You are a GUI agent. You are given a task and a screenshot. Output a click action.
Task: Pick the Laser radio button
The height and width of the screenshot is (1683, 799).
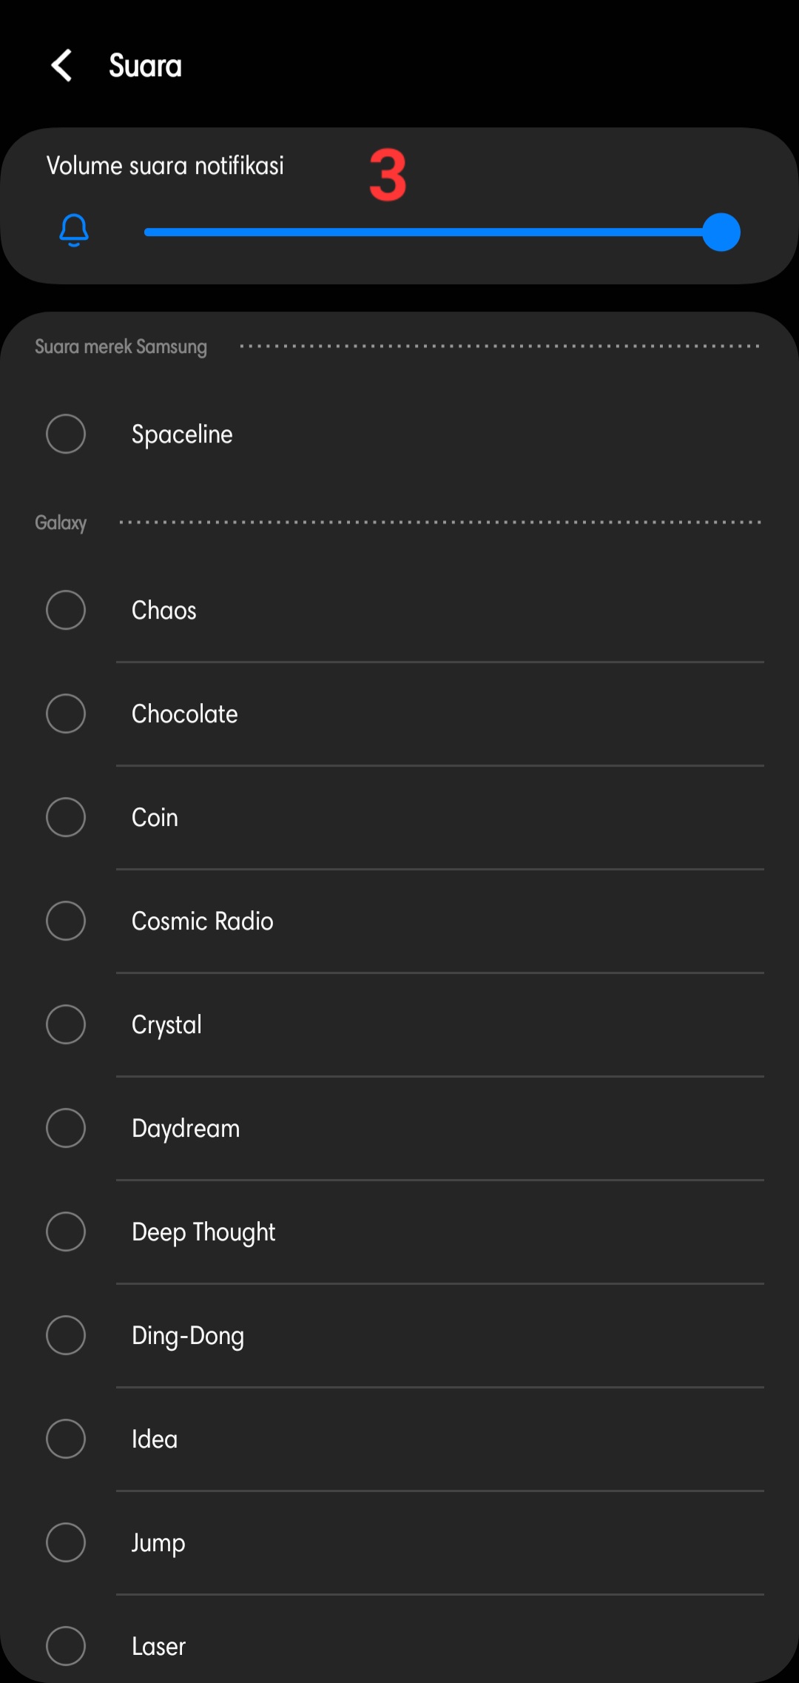66,1646
